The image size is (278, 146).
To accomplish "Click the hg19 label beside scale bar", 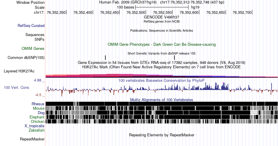I will coord(195,7).
